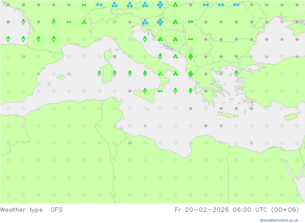The width and height of the screenshot is (305, 223).
Task: Select the green shower symbol over Sicily
Action: coord(145,91)
